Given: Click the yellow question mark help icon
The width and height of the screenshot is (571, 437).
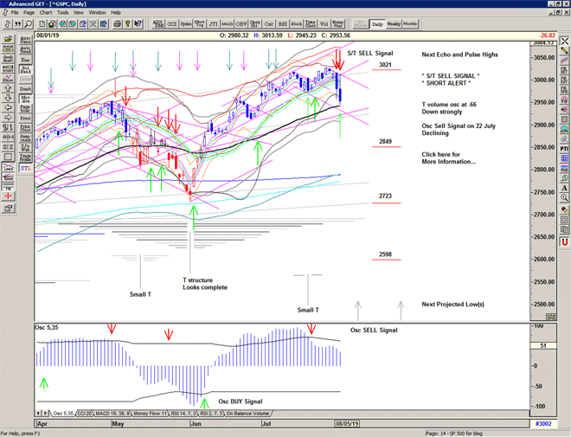Looking at the screenshot, I should 127,24.
